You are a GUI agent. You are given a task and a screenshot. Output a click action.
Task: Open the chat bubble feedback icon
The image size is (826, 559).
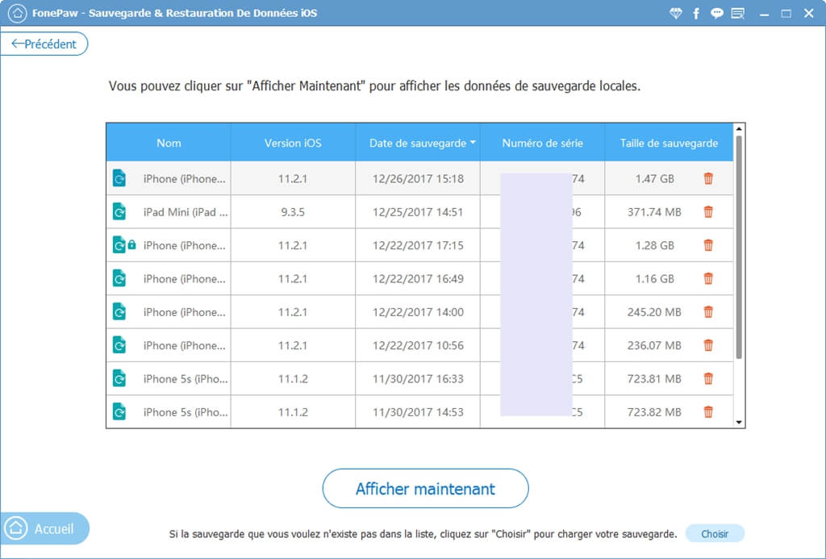click(717, 14)
